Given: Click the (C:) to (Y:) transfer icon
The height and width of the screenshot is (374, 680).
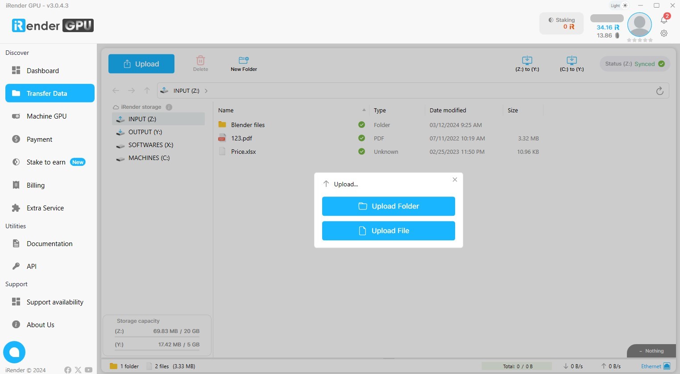Looking at the screenshot, I should (572, 64).
